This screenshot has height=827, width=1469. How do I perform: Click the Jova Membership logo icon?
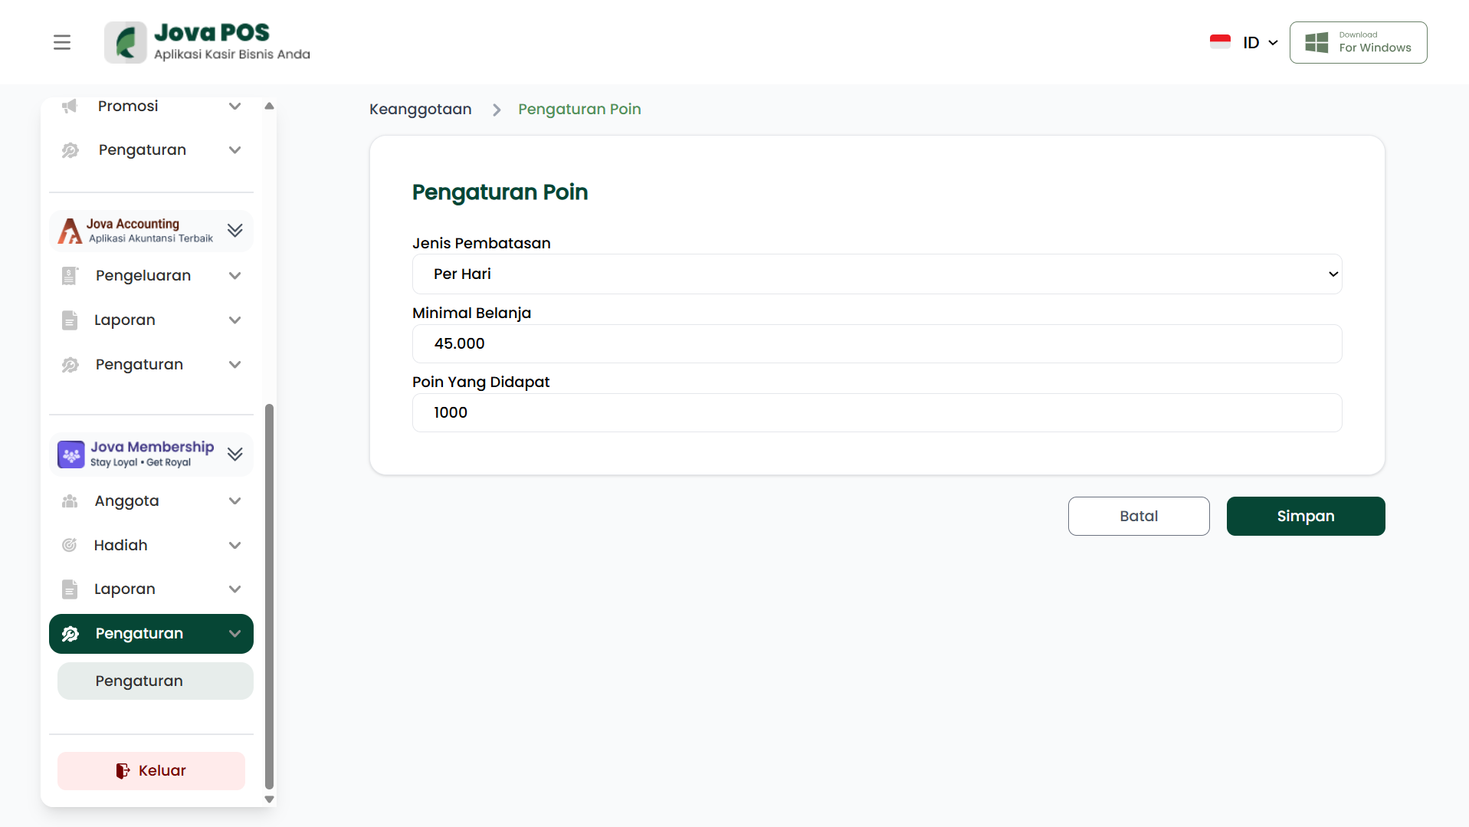[x=71, y=455]
